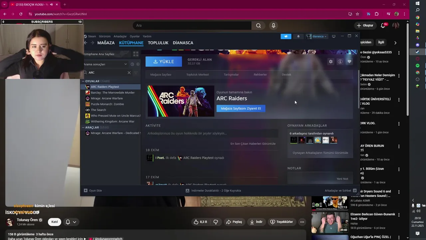Add ARC Raiders to favorites heart
426x240 pixels.
pyautogui.click(x=349, y=62)
